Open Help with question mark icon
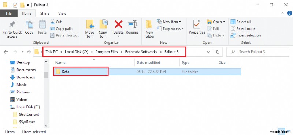Image resolution: width=293 pixels, height=135 pixels. (289, 13)
